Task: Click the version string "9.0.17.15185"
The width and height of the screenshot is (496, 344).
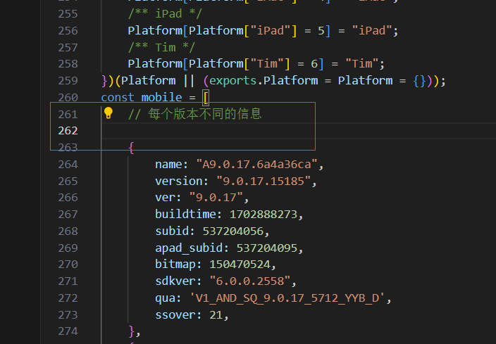Action: (266, 181)
